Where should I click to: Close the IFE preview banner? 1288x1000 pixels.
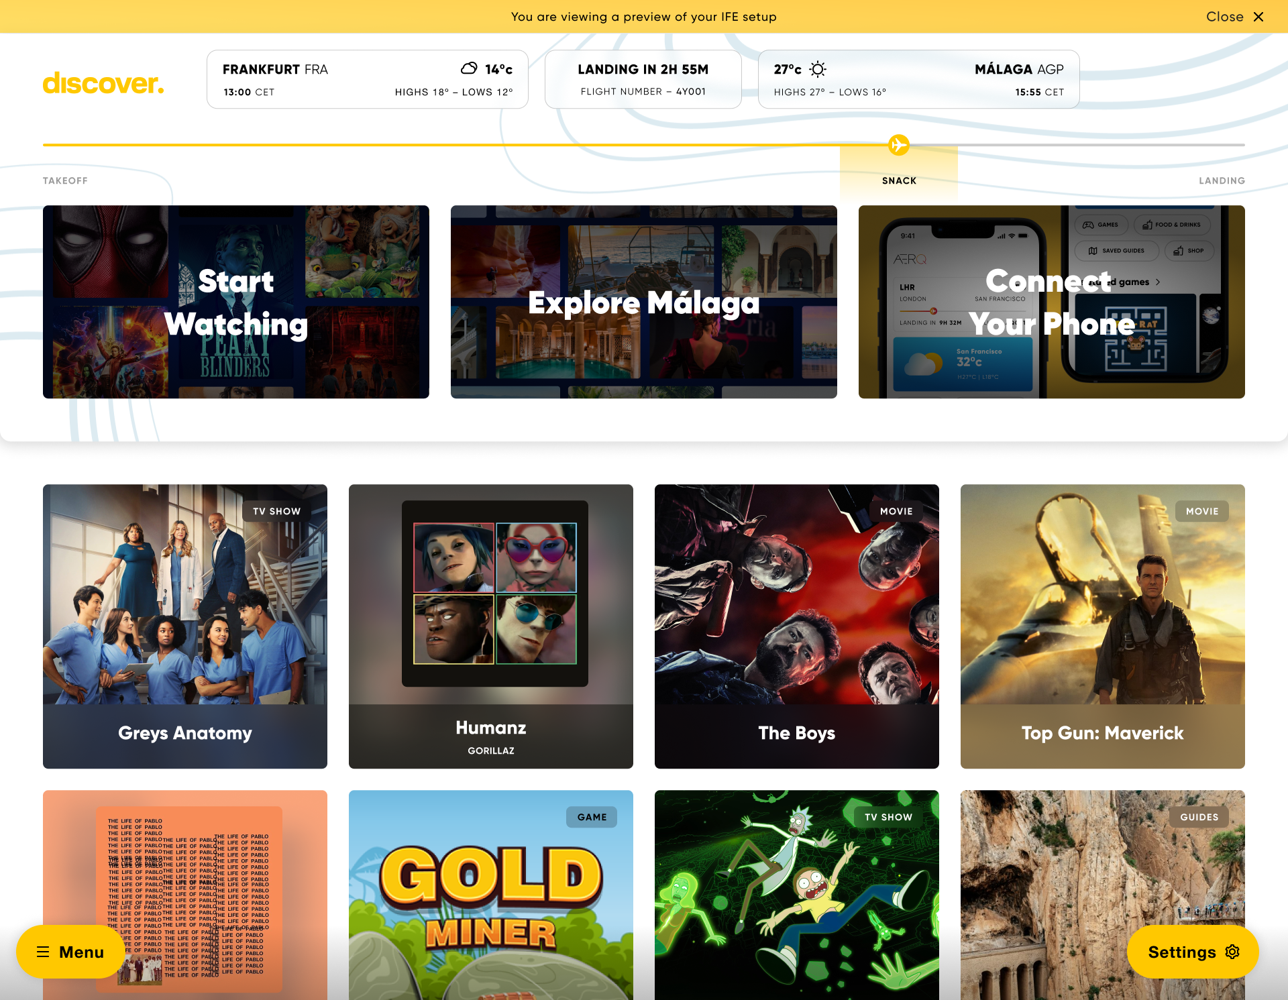(1235, 17)
